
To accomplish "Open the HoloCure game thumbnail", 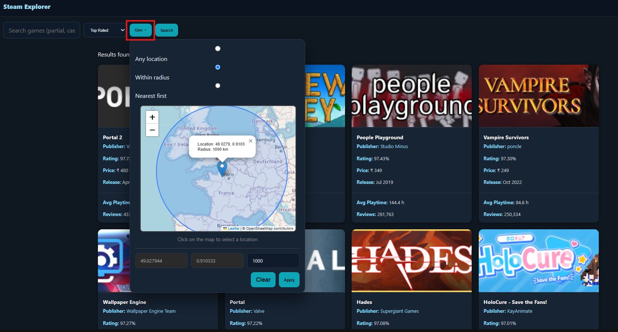I will (x=538, y=261).
